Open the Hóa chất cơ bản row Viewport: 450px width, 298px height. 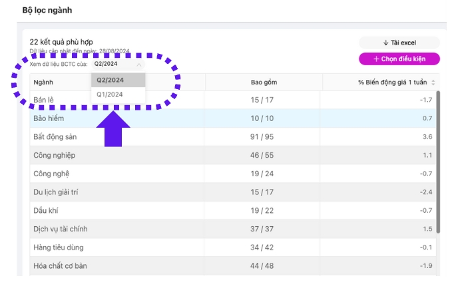60,266
